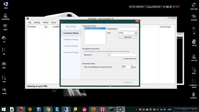Select the xix desktop icon
This screenshot has height=112, width=199.
click(4, 51)
